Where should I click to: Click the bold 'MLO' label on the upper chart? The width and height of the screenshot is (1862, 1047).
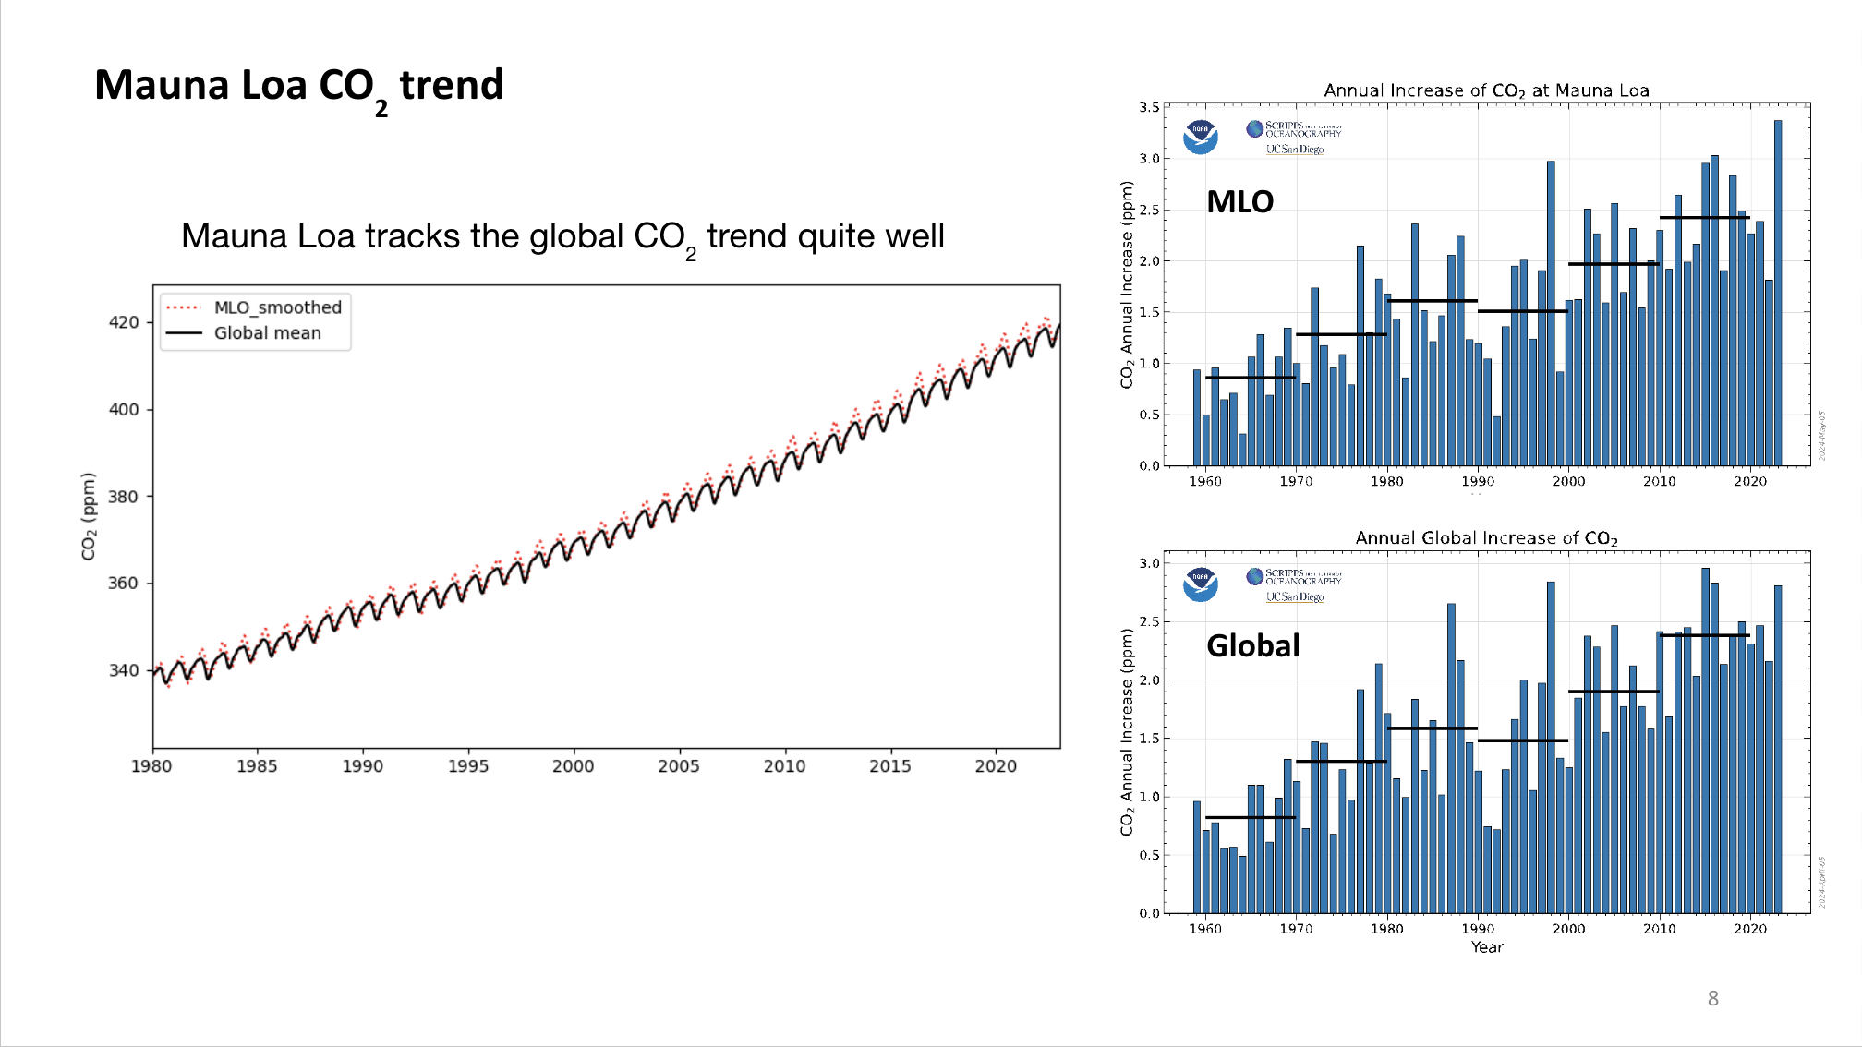click(1239, 202)
